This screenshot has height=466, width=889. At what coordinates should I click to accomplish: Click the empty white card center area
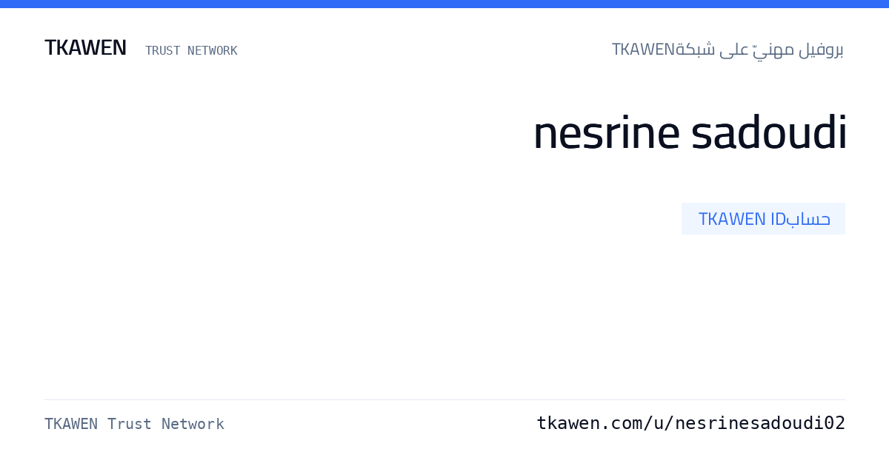coord(444,311)
